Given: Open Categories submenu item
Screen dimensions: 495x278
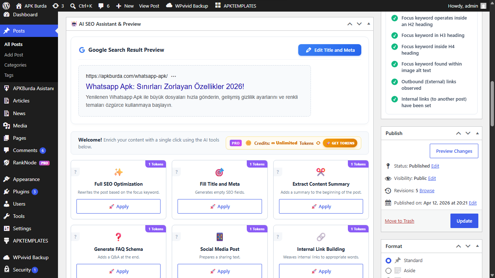Looking at the screenshot, I should point(15,65).
